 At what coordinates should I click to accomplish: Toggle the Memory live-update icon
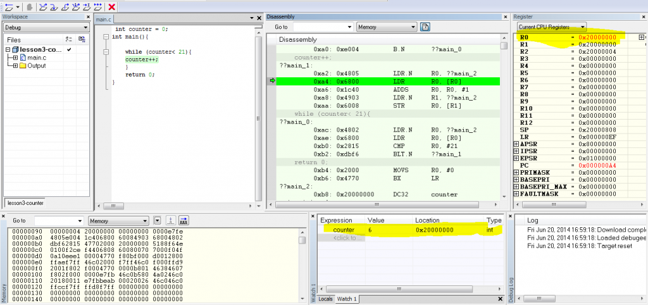pyautogui.click(x=184, y=221)
